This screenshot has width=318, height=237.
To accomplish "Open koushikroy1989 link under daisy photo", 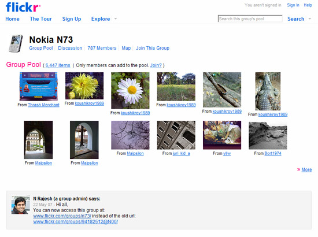I will [135, 113].
